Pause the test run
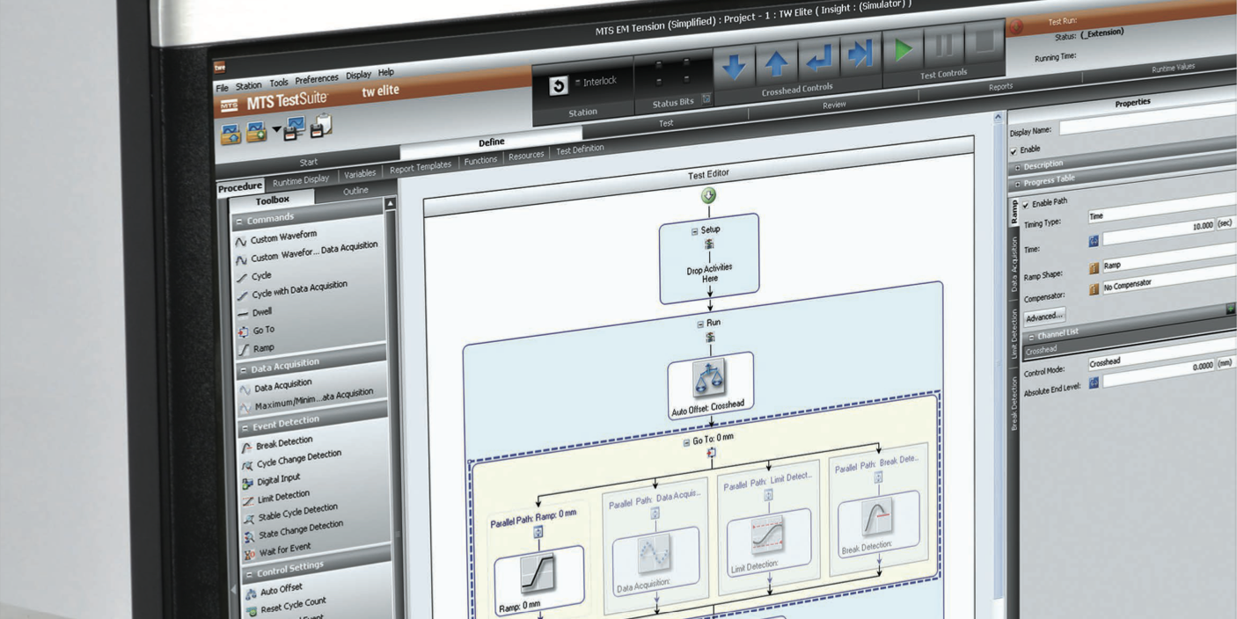The image size is (1237, 619). coord(944,46)
